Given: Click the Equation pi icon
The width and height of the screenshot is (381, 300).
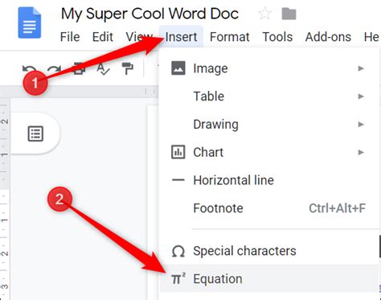Looking at the screenshot, I should click(x=178, y=278).
